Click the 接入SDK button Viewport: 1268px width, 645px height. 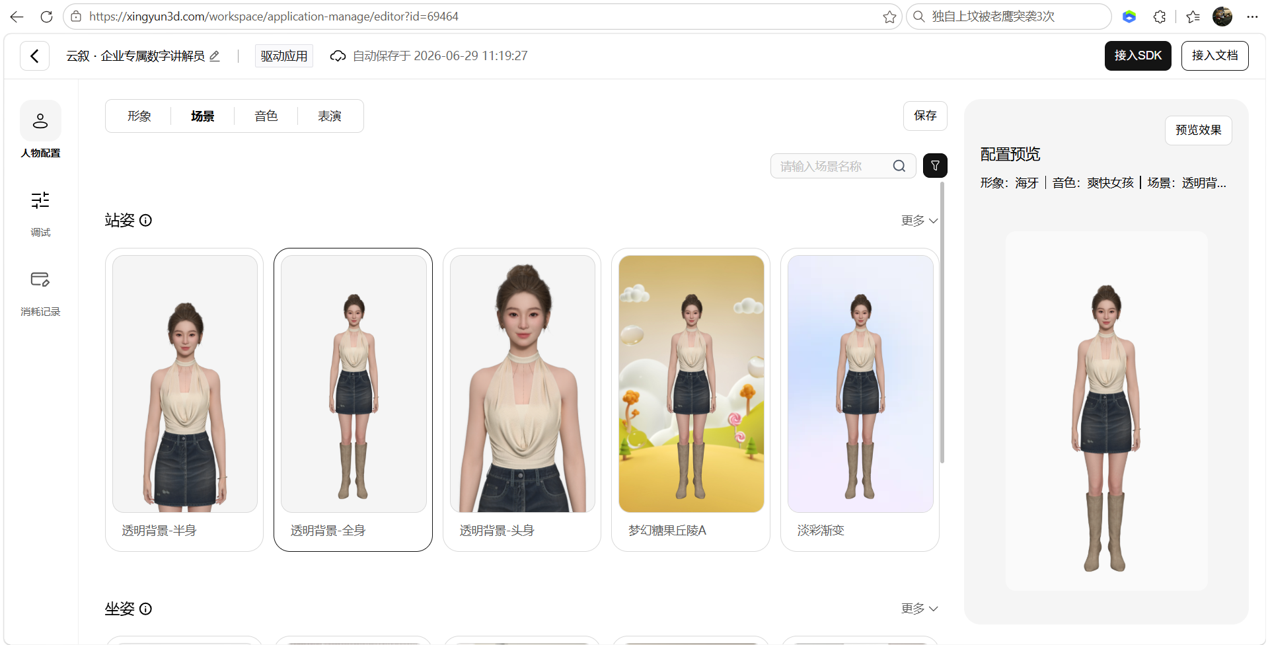(1138, 56)
